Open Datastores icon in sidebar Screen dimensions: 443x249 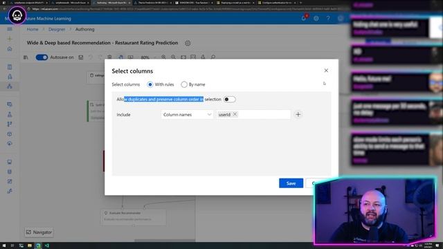pos(10,172)
